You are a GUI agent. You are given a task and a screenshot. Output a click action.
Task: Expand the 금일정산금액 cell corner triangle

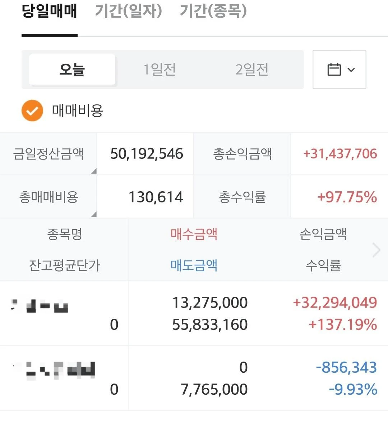(94, 171)
